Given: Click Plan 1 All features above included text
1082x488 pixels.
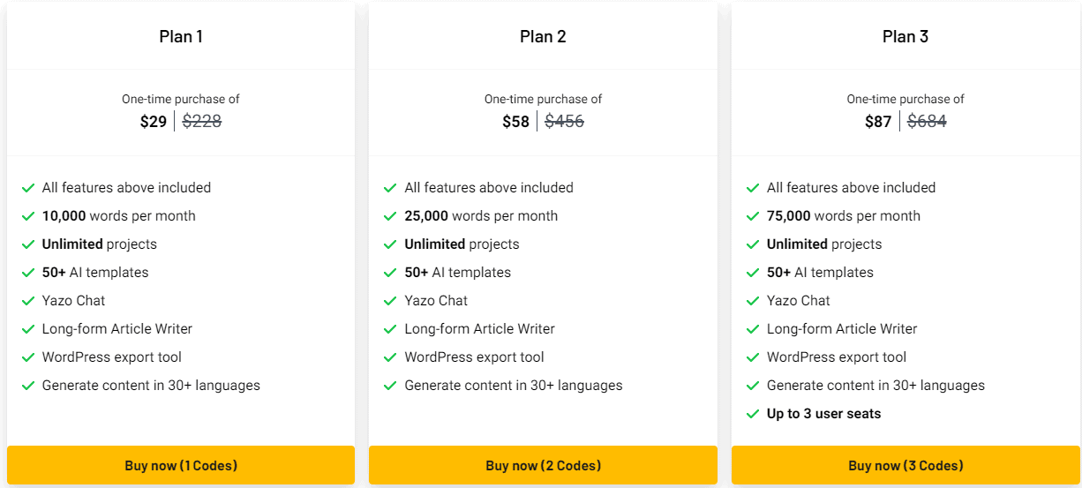Looking at the screenshot, I should [x=126, y=188].
